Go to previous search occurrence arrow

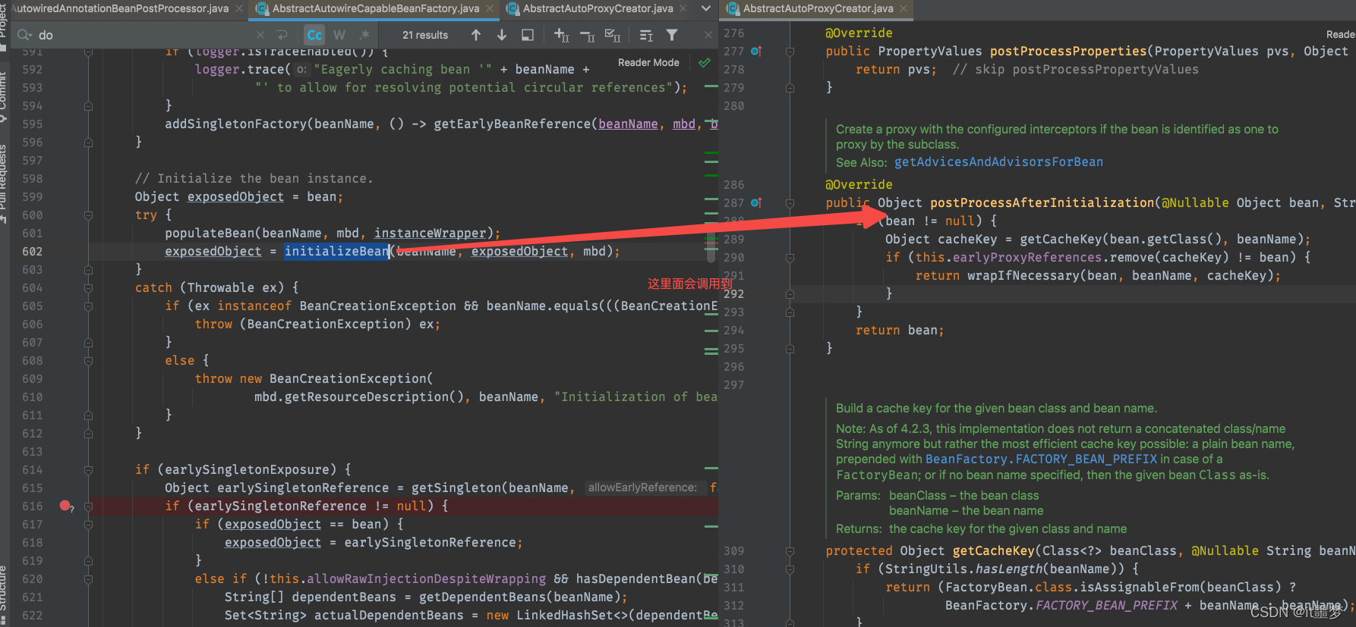tap(476, 35)
